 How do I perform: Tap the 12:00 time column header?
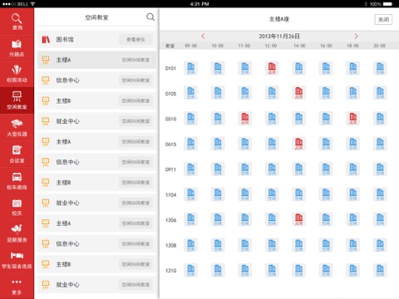click(271, 46)
